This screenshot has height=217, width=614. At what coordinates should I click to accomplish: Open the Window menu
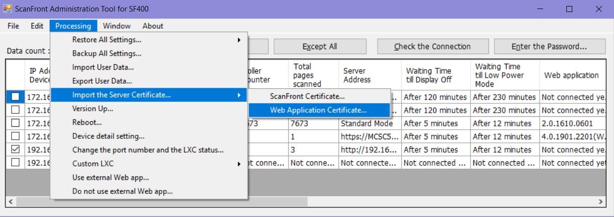tap(116, 26)
